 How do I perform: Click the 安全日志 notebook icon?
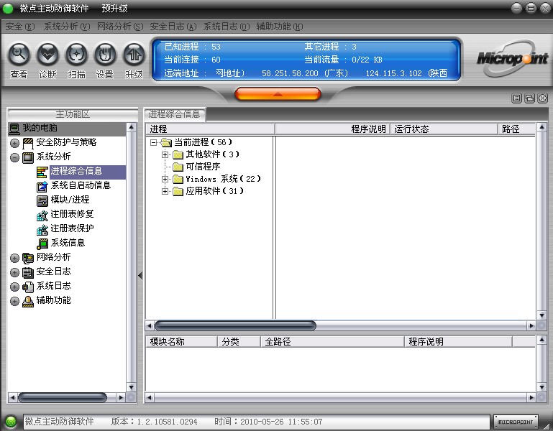[x=28, y=272]
